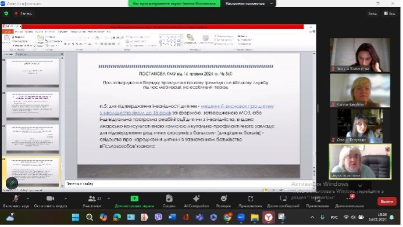The width and height of the screenshot is (403, 227).
Task: Switch to the Анимация ribbon tab
Action: (x=62, y=31)
